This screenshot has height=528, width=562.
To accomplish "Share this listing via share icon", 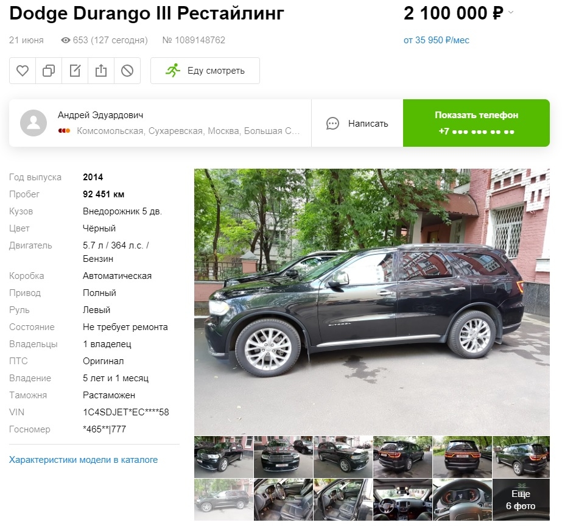I will 101,71.
